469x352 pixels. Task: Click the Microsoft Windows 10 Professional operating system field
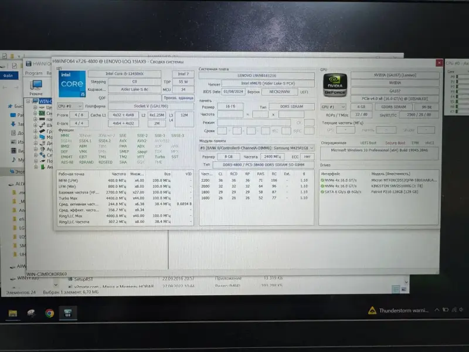(x=379, y=153)
